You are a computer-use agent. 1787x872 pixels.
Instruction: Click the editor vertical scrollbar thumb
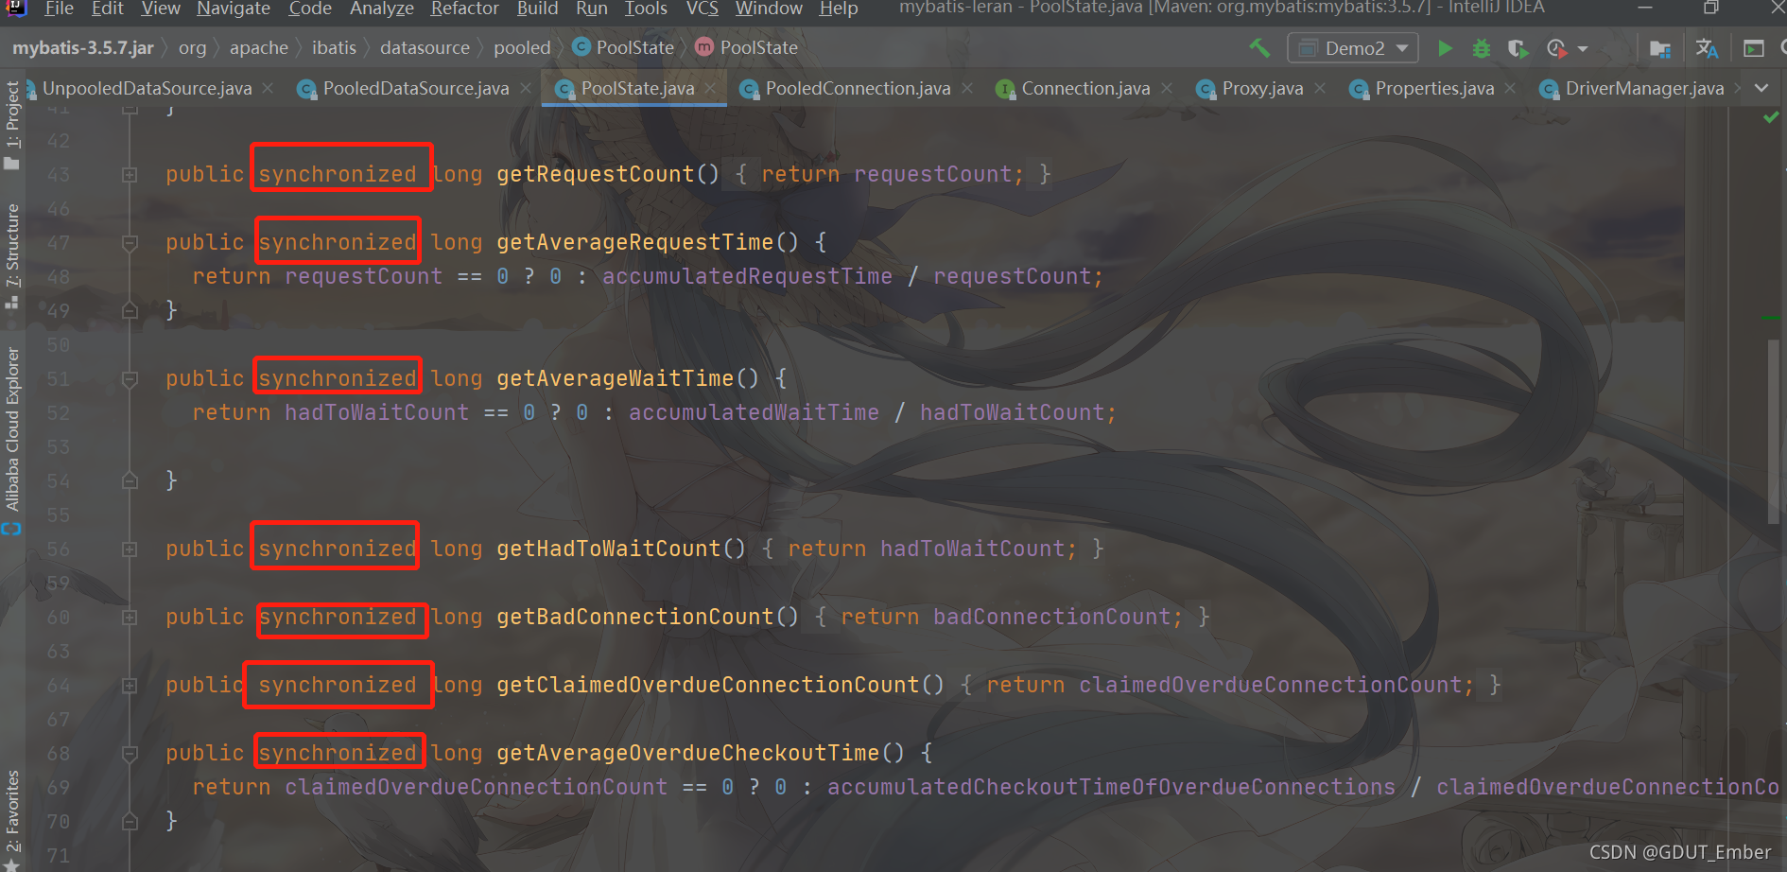coord(1774,430)
